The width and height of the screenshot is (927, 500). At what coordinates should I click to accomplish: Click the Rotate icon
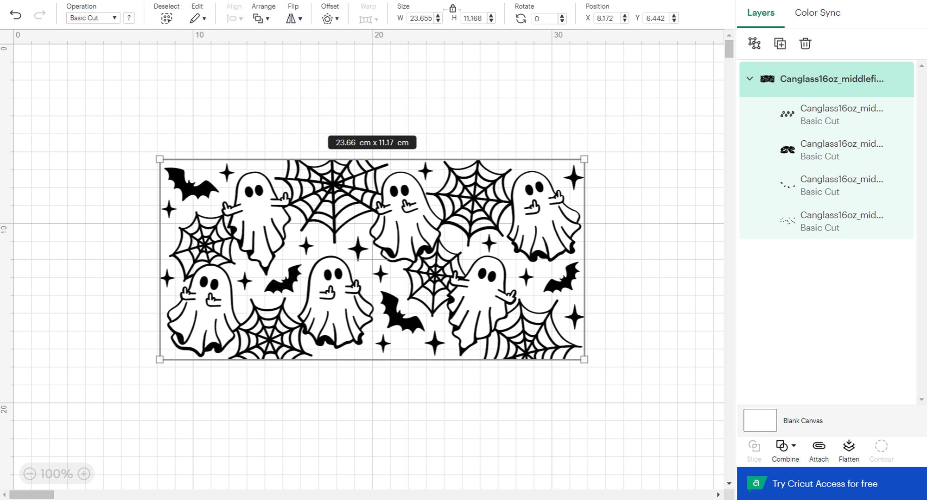point(521,19)
